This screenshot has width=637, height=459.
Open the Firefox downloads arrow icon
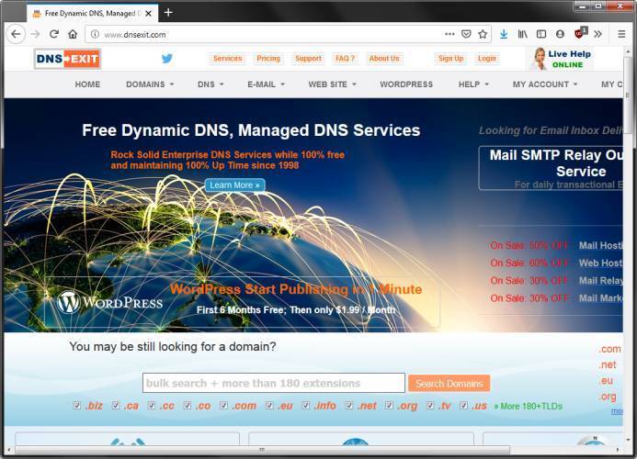[503, 34]
